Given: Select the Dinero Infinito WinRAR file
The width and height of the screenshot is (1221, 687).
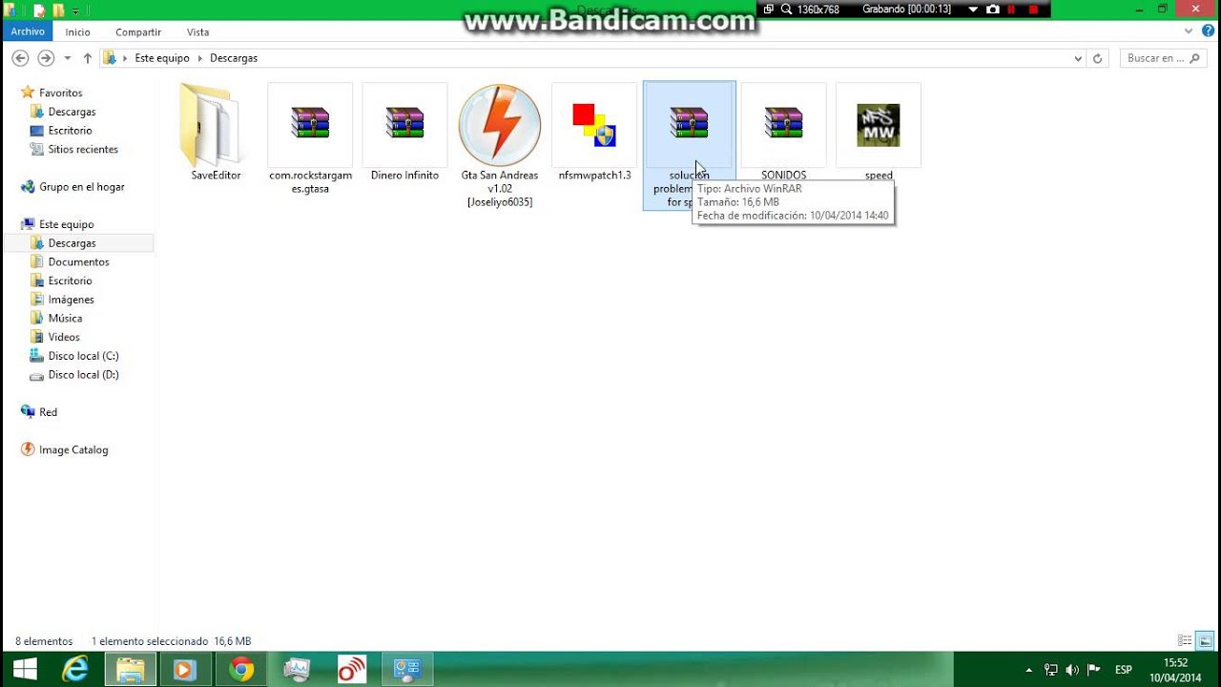Looking at the screenshot, I should pos(404,125).
